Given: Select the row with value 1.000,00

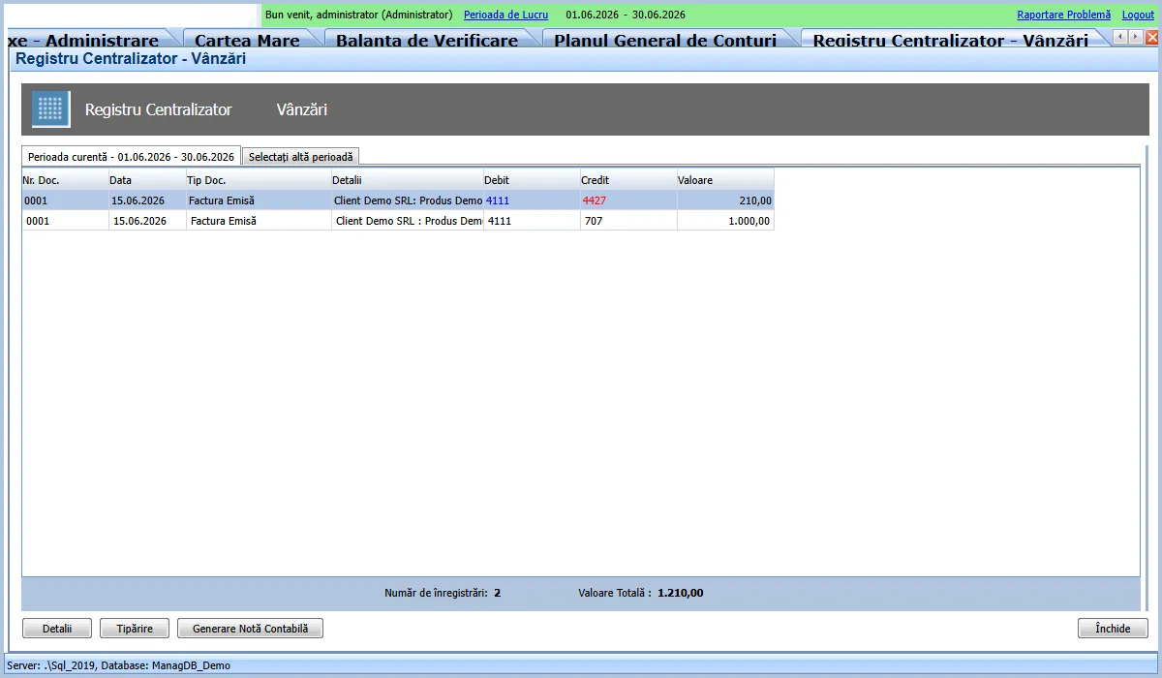Looking at the screenshot, I should tap(398, 221).
